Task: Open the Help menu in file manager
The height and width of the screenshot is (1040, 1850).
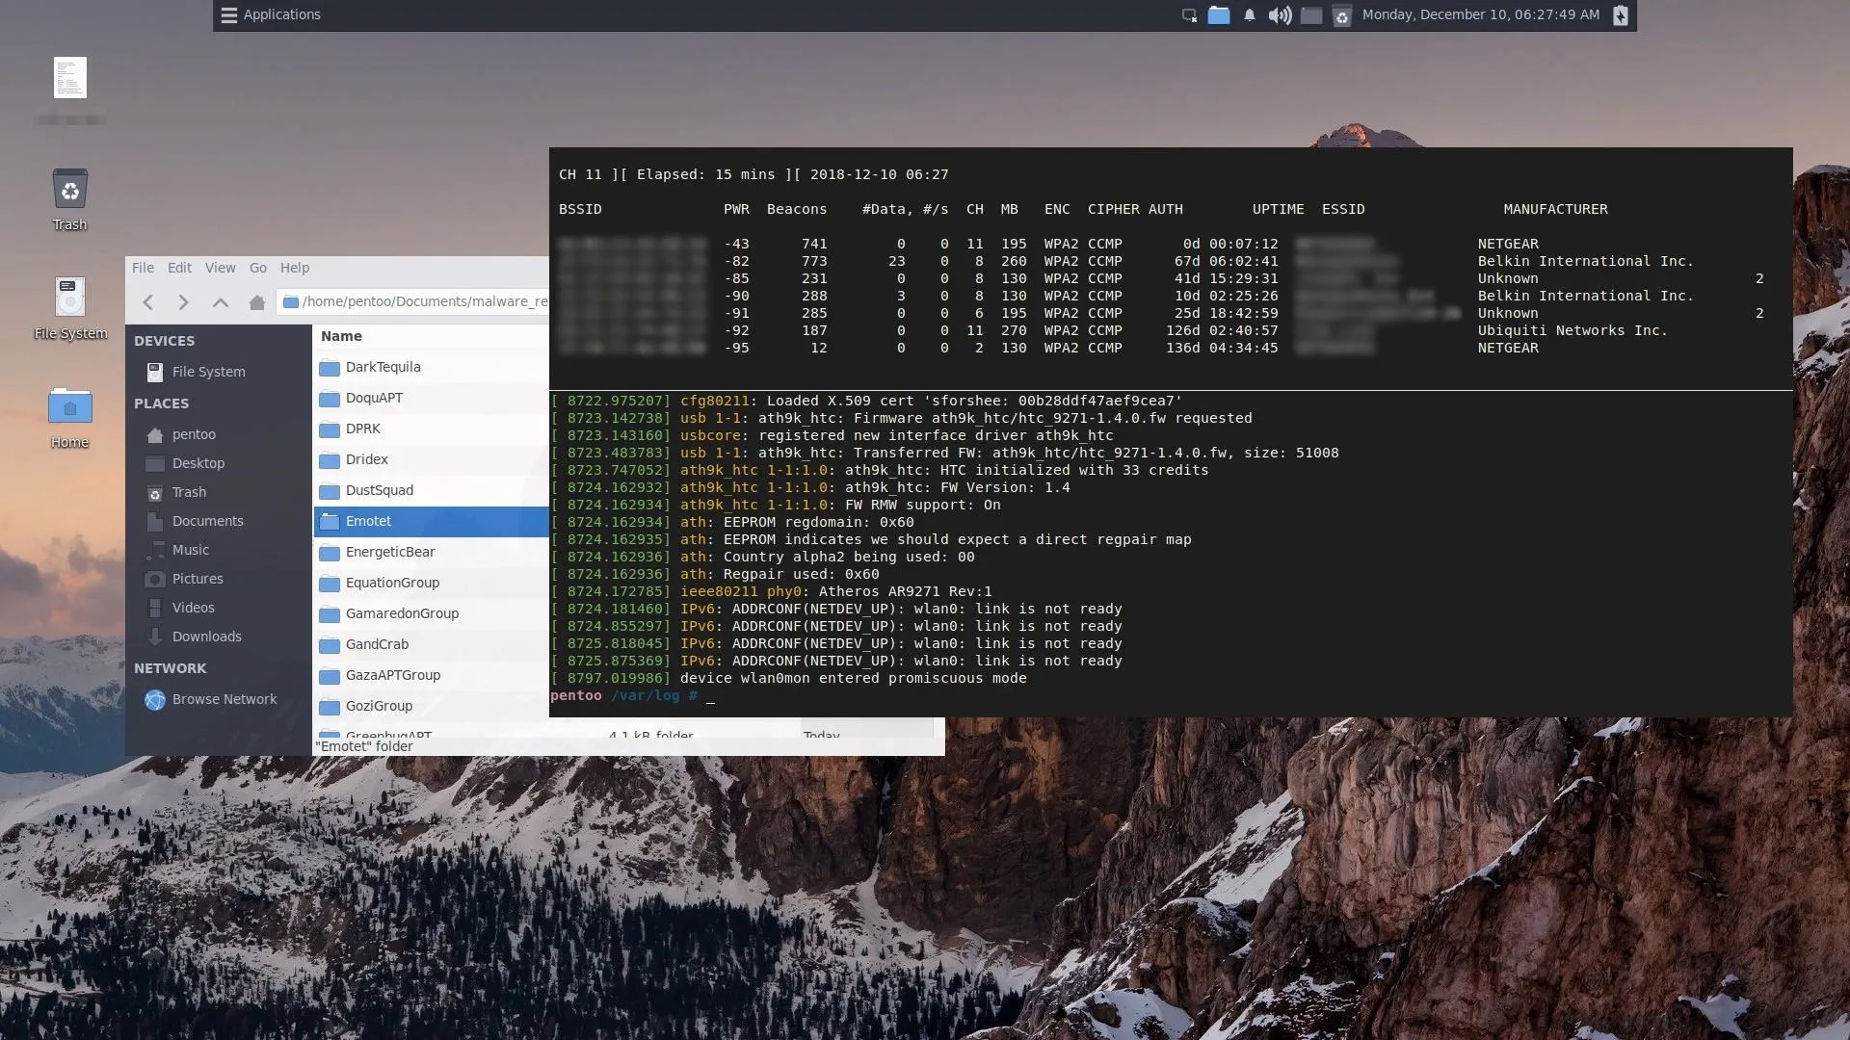Action: (295, 268)
